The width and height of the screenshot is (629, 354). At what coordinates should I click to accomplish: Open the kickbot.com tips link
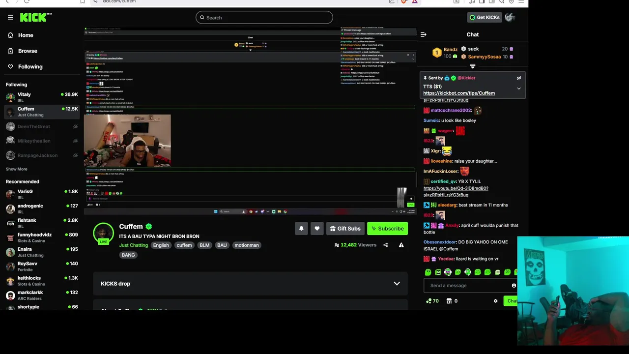click(x=459, y=93)
